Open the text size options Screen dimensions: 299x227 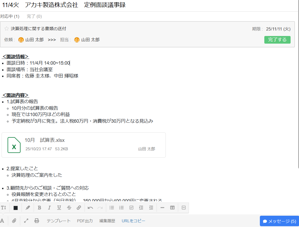pyautogui.click(x=3, y=208)
